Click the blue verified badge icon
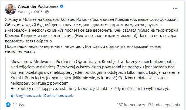The width and height of the screenshot is (186, 110). coord(61,6)
